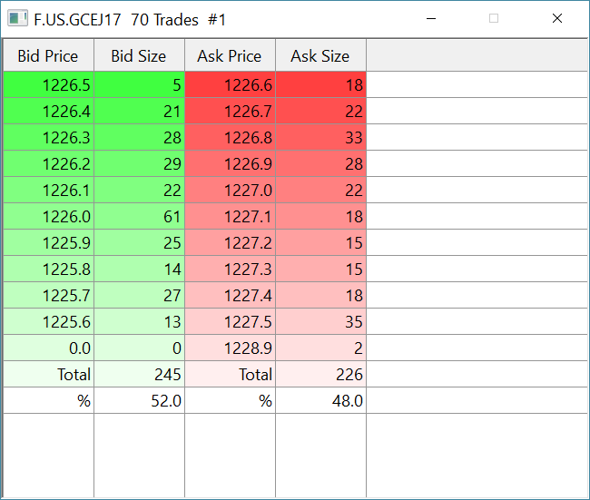Screen dimensions: 590x500
Task: Maximize the F.US.GCEJ17 window
Action: 494,18
